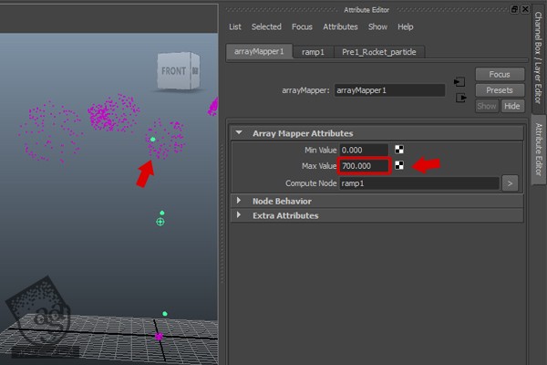Go to the Compute Node's connected node arrow

coord(511,183)
